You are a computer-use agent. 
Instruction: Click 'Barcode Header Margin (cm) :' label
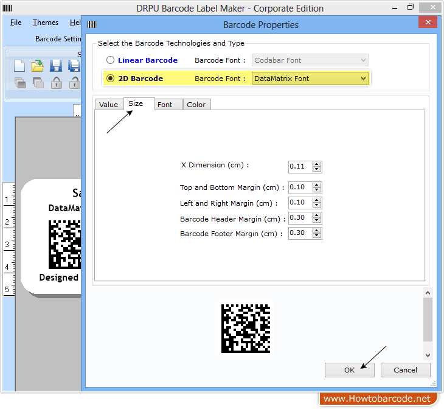point(233,219)
